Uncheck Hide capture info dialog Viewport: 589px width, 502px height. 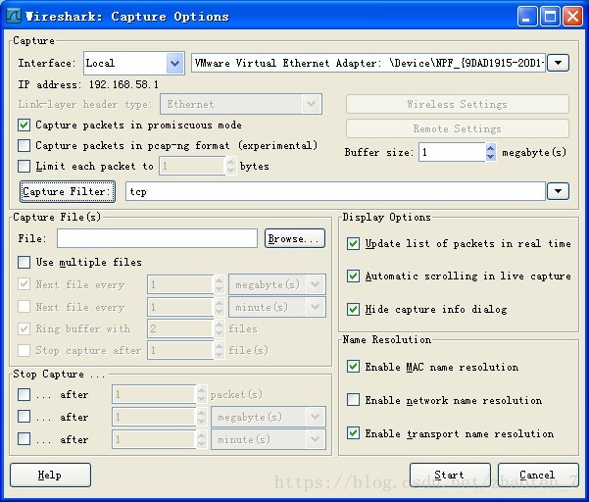pos(353,310)
